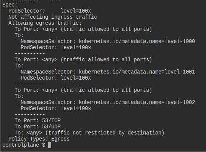Click the Not affecting ingress traffic line
Image resolution: width=206 pixels, height=152 pixels.
pyautogui.click(x=53, y=17)
